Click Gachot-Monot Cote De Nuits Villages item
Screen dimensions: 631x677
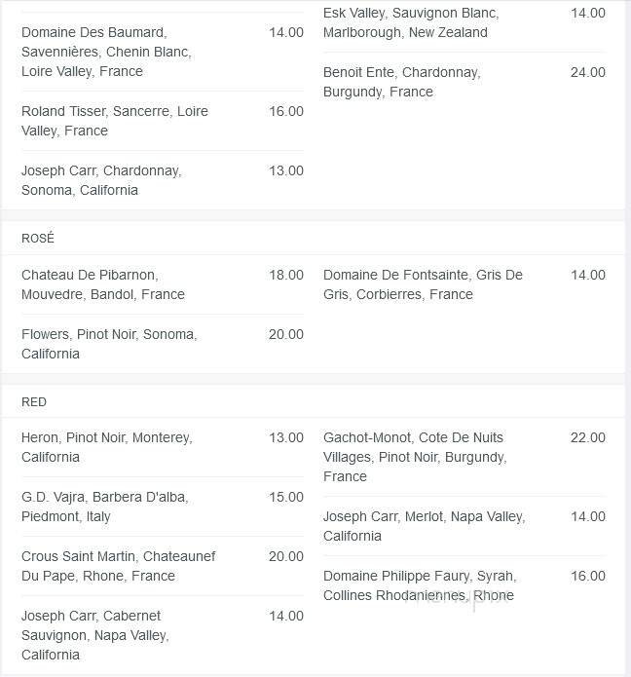416,457
